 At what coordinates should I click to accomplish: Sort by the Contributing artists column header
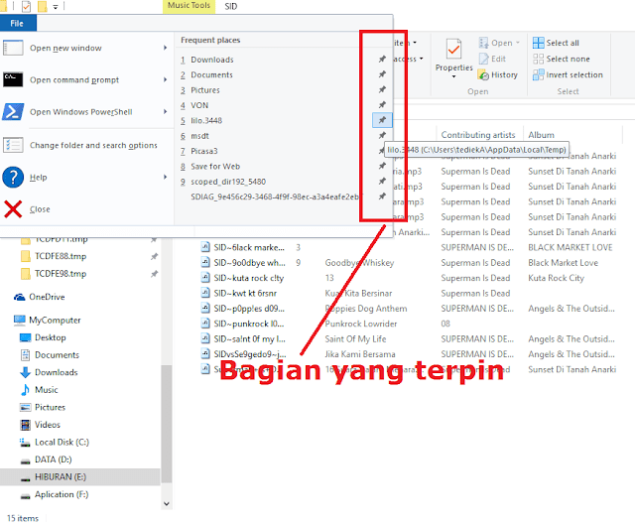(x=478, y=135)
